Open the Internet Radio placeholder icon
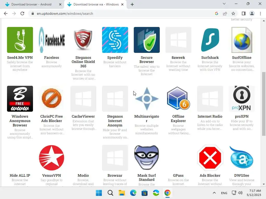The image size is (266, 199). coord(210,99)
